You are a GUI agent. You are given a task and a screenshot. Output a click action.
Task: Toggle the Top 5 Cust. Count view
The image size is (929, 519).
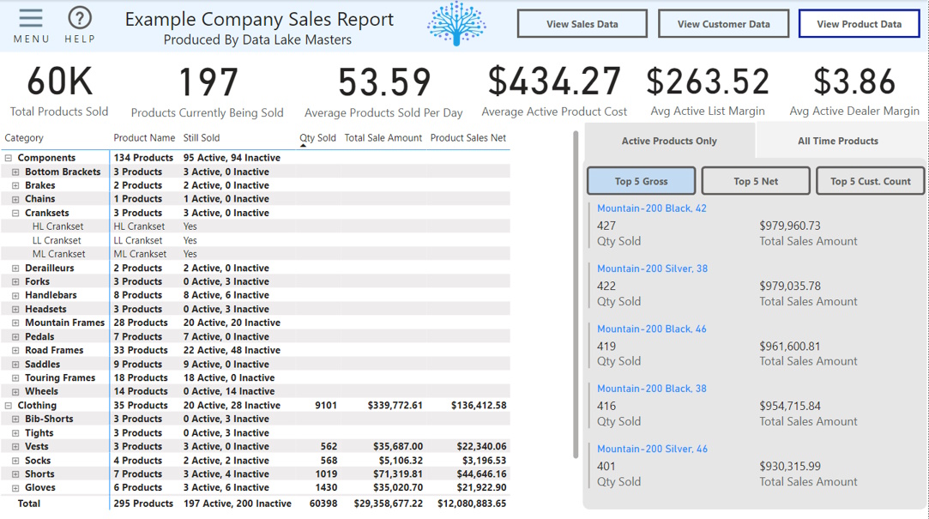pos(870,181)
